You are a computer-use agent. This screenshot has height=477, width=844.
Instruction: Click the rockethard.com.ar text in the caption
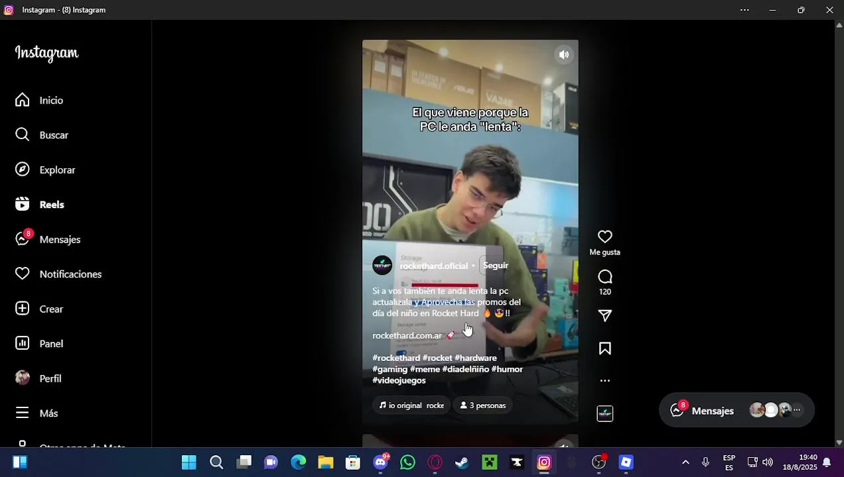pos(407,336)
